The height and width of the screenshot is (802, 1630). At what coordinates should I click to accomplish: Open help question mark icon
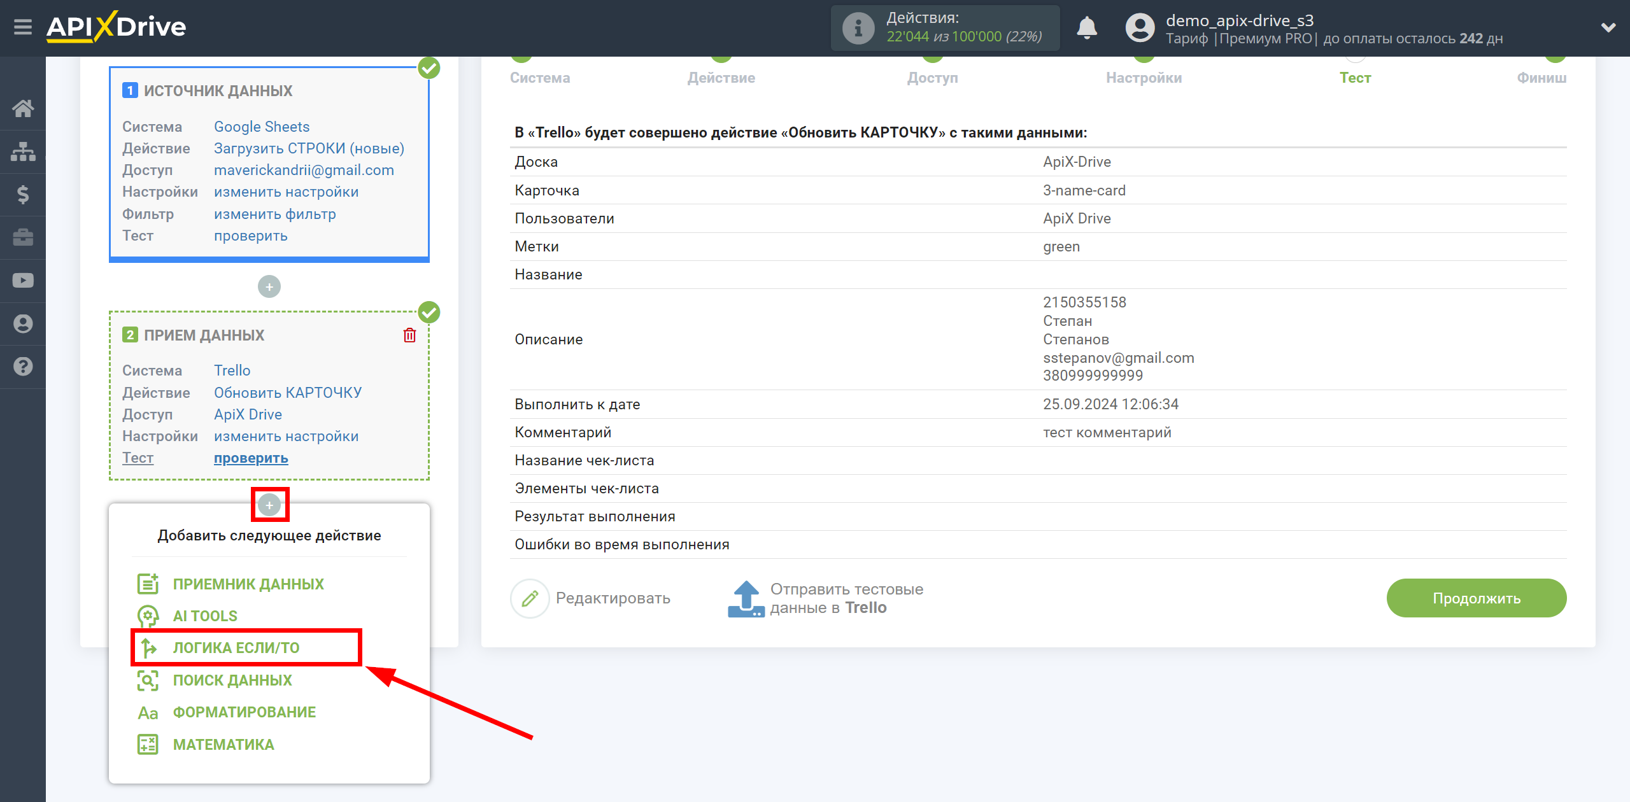coord(23,367)
